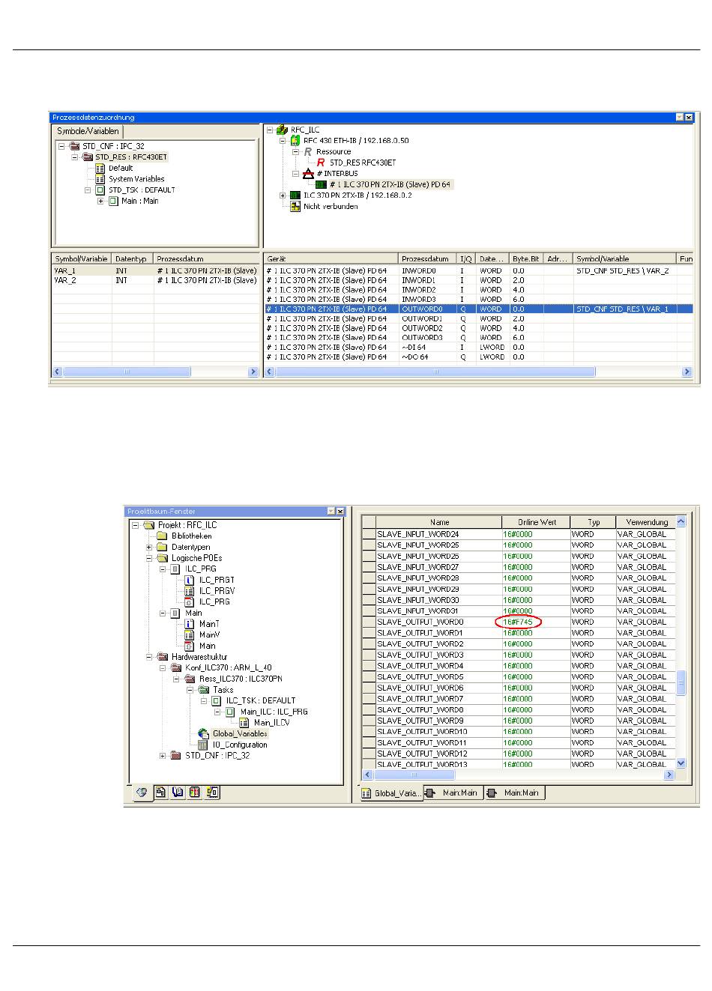
Task: Select the red R icon beside STD_RES RFC430ET
Action: (x=321, y=163)
